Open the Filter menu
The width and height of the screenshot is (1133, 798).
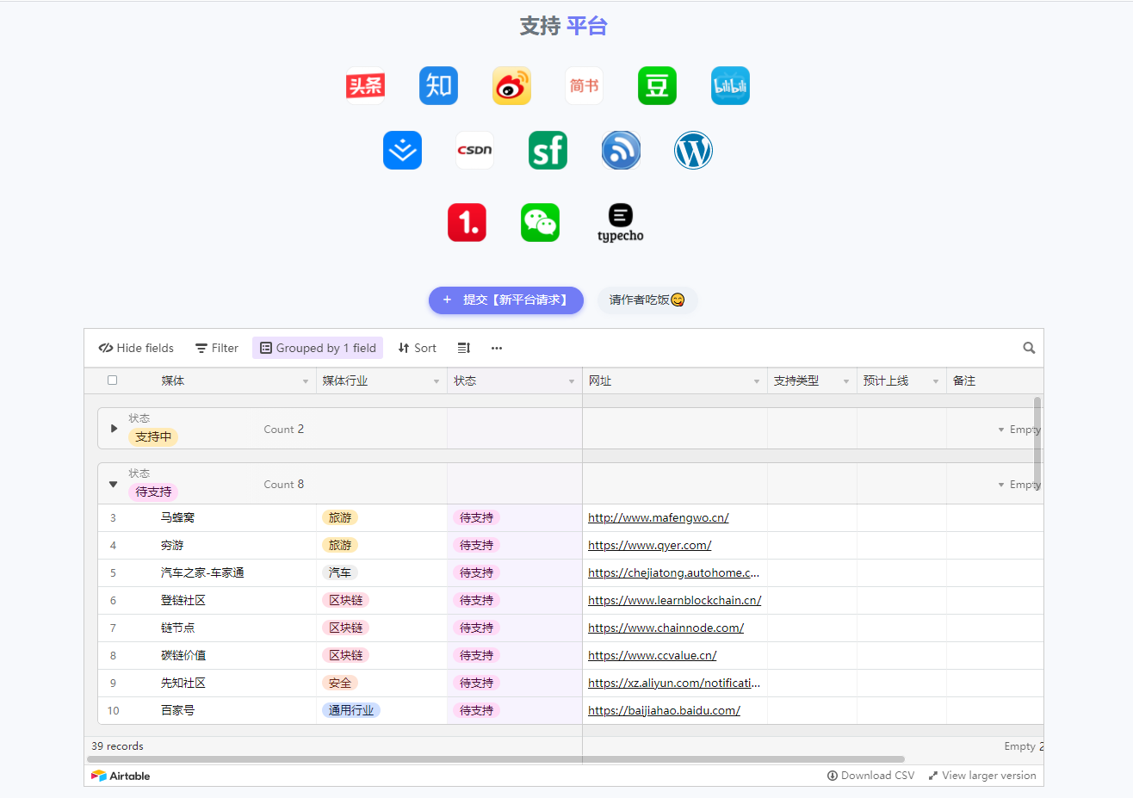217,348
